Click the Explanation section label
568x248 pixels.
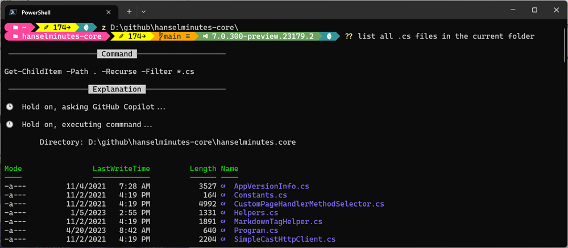tap(117, 89)
